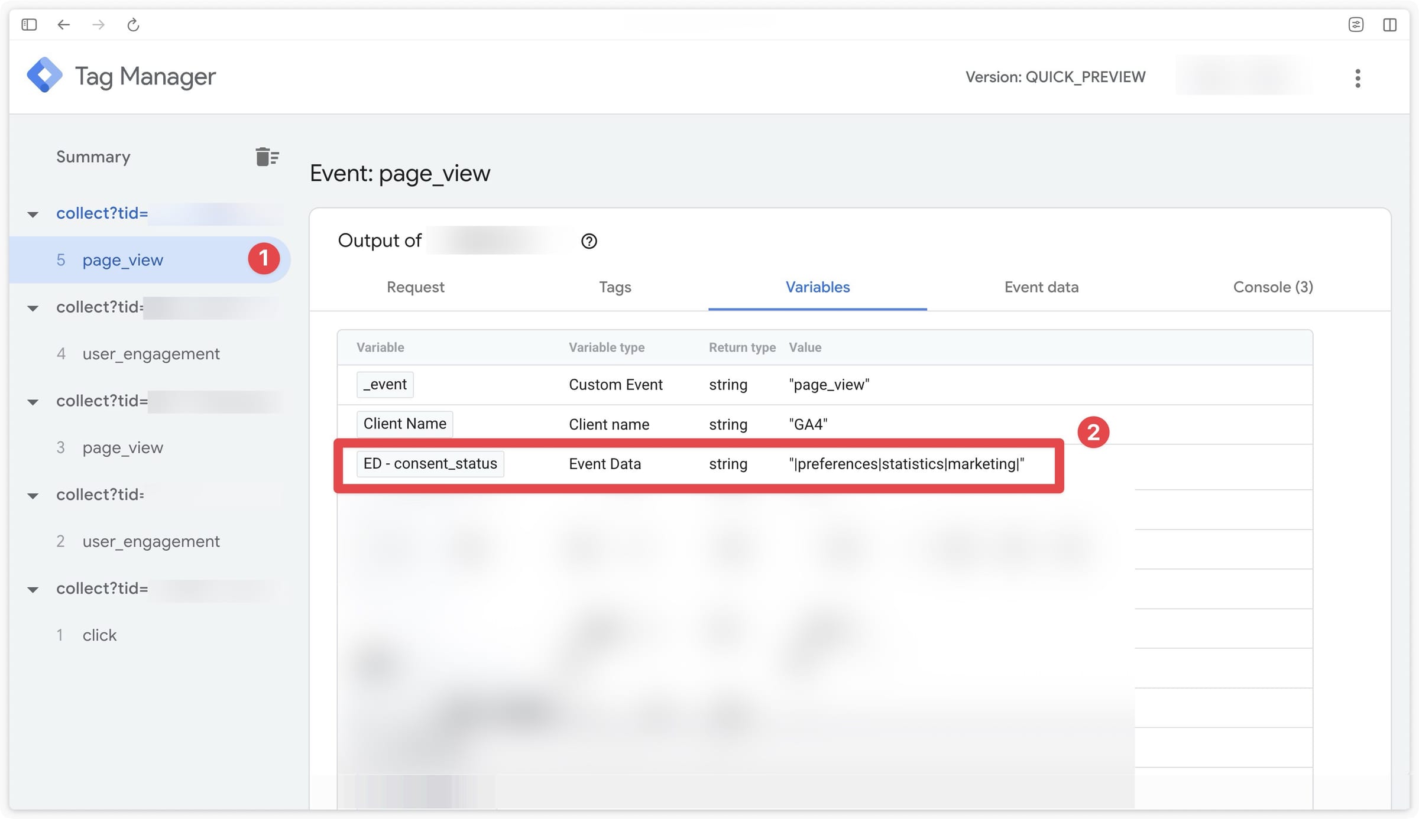The width and height of the screenshot is (1419, 819).
Task: Open the Event data tab
Action: (x=1041, y=287)
